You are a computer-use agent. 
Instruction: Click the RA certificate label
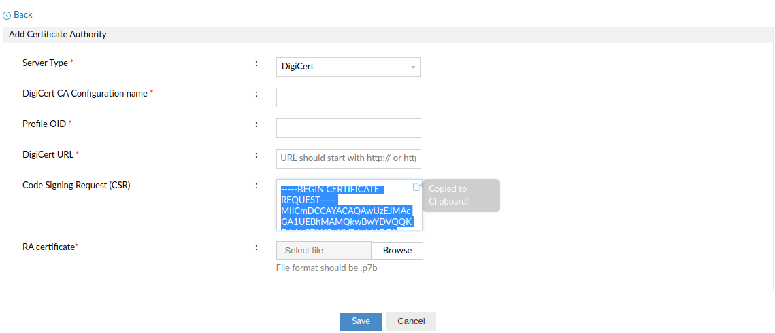coord(48,247)
